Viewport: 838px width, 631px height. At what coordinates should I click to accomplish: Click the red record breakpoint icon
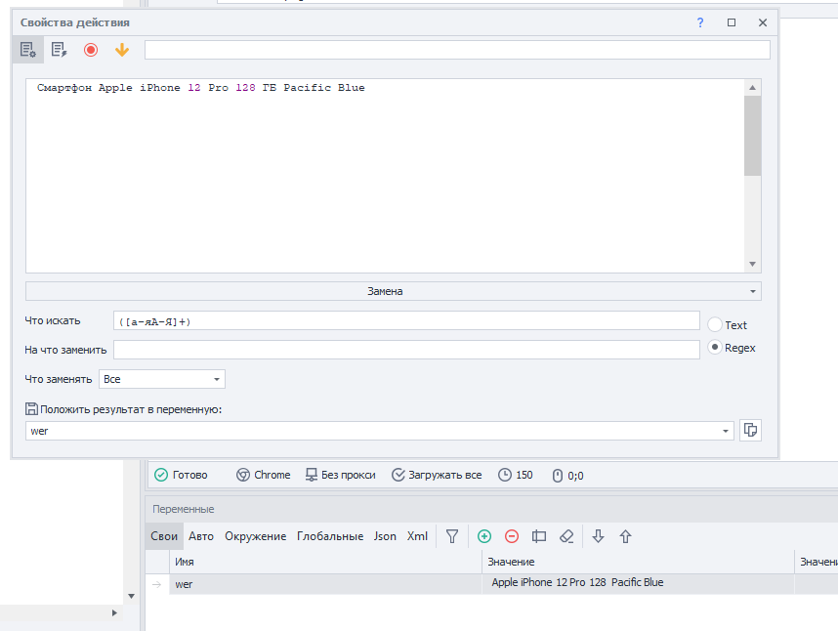coord(90,50)
